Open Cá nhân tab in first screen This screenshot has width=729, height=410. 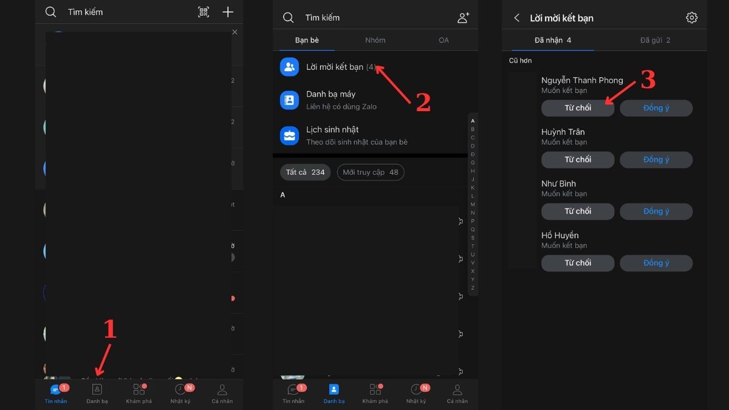(222, 394)
